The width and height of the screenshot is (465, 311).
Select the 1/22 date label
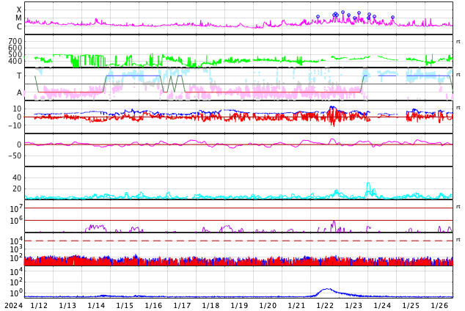(x=325, y=305)
